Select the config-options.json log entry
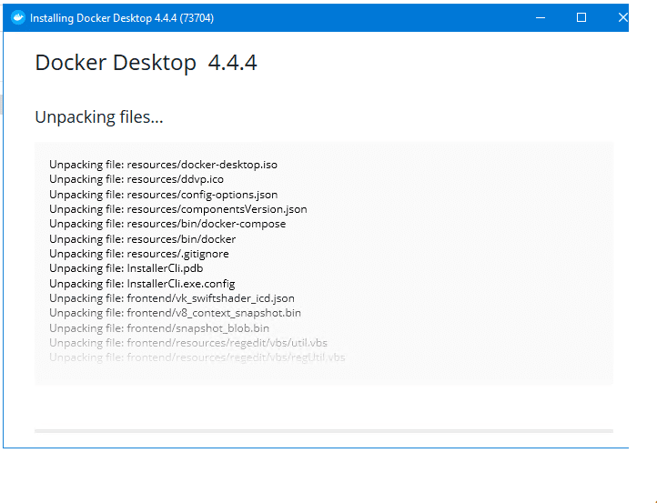The image size is (657, 503). pyautogui.click(x=163, y=195)
